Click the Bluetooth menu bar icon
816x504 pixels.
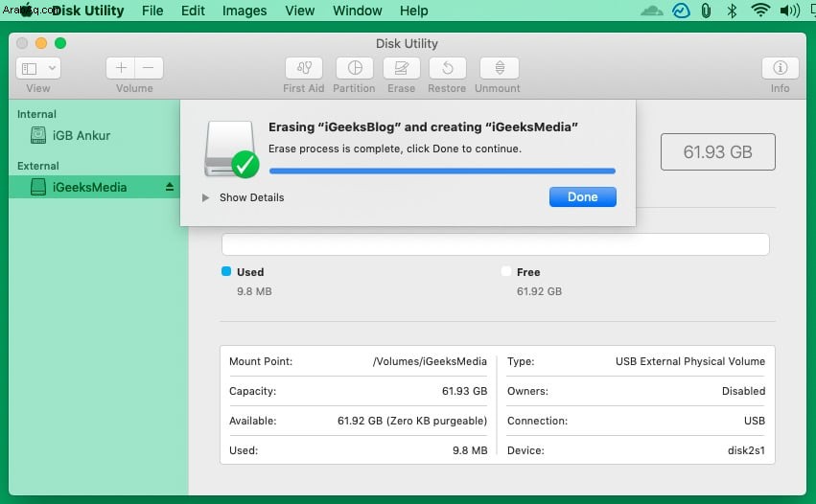pos(732,11)
